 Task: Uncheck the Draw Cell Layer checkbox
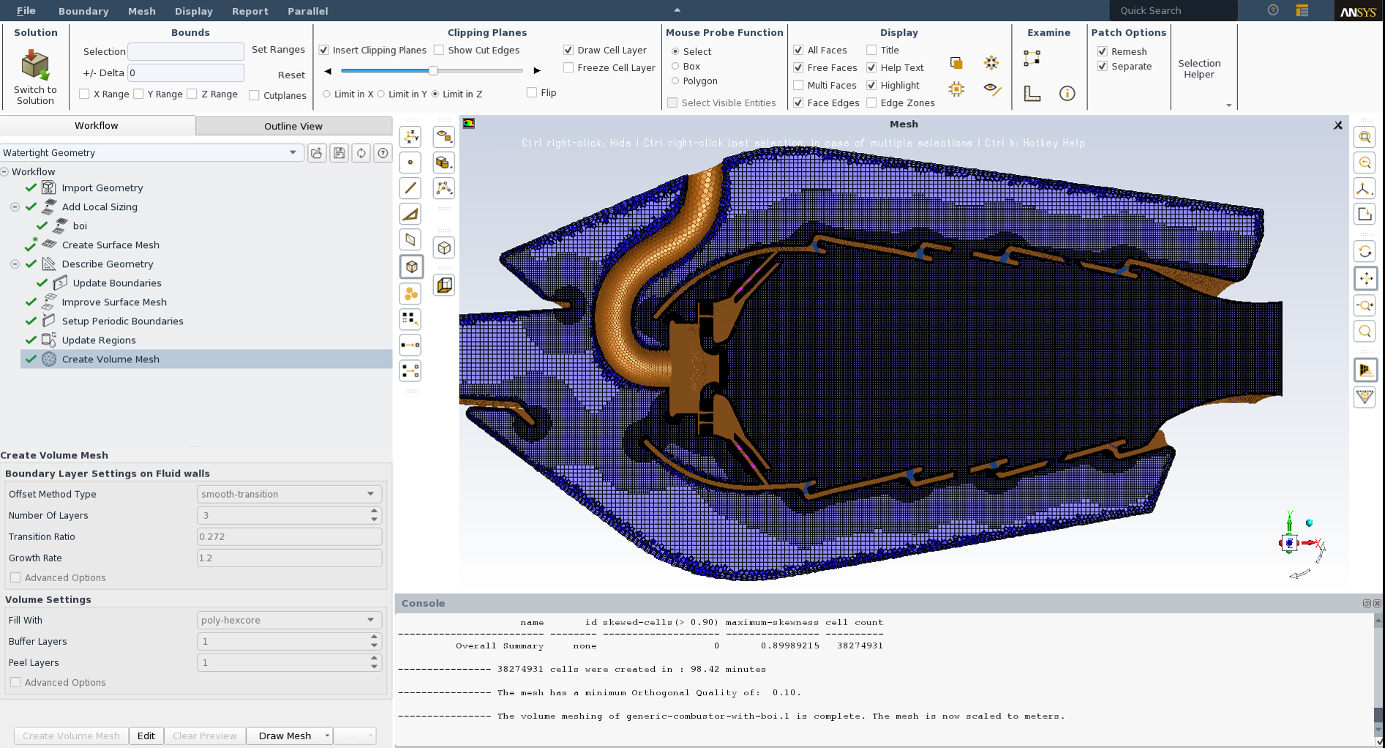pos(568,51)
